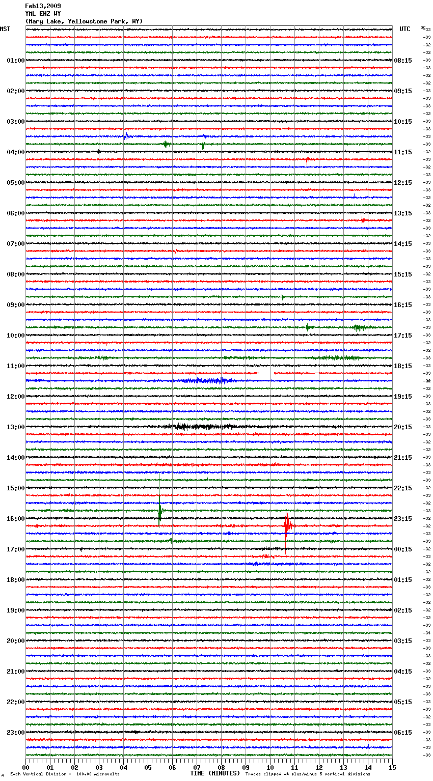Click minute 00 on the time axis
The width and height of the screenshot is (433, 781).
(x=25, y=767)
